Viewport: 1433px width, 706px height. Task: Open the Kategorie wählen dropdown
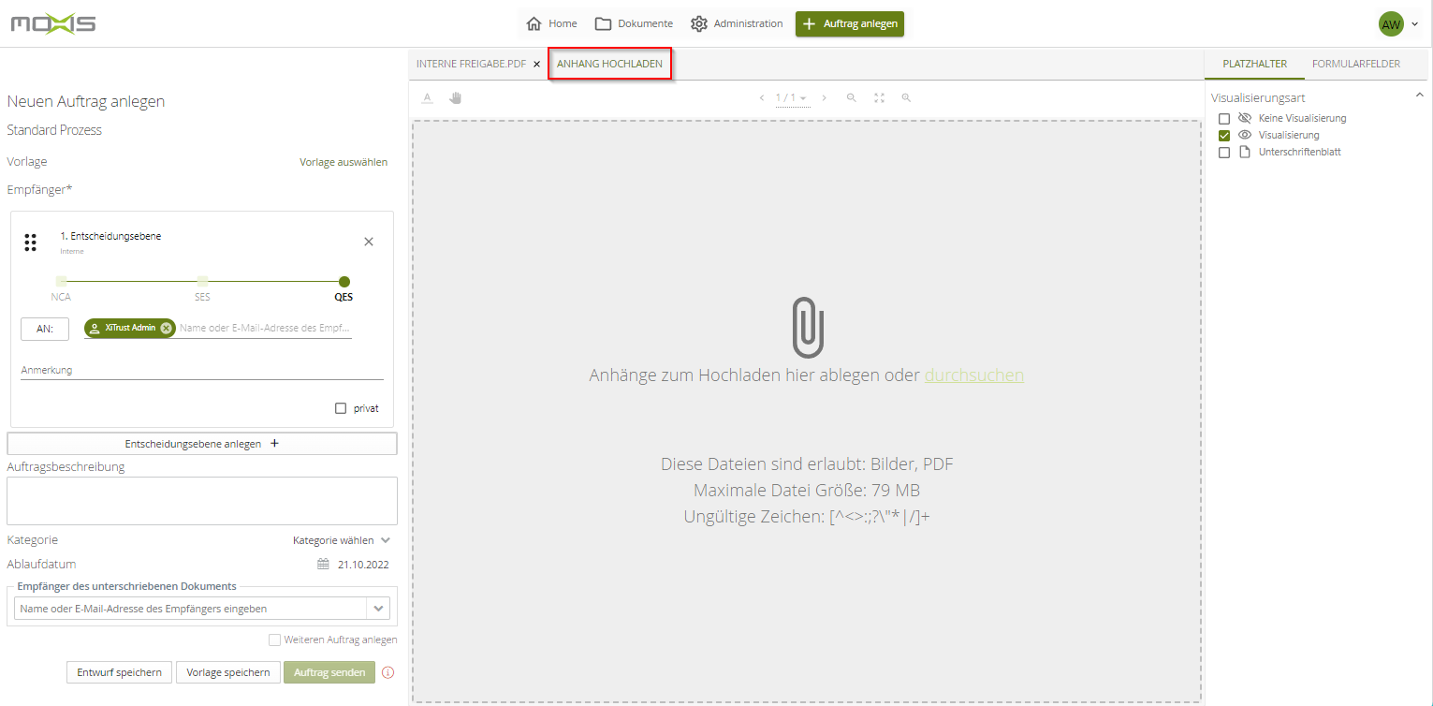click(x=342, y=540)
